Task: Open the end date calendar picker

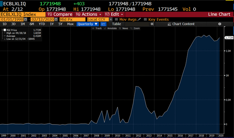Action: pyautogui.click(x=56, y=19)
